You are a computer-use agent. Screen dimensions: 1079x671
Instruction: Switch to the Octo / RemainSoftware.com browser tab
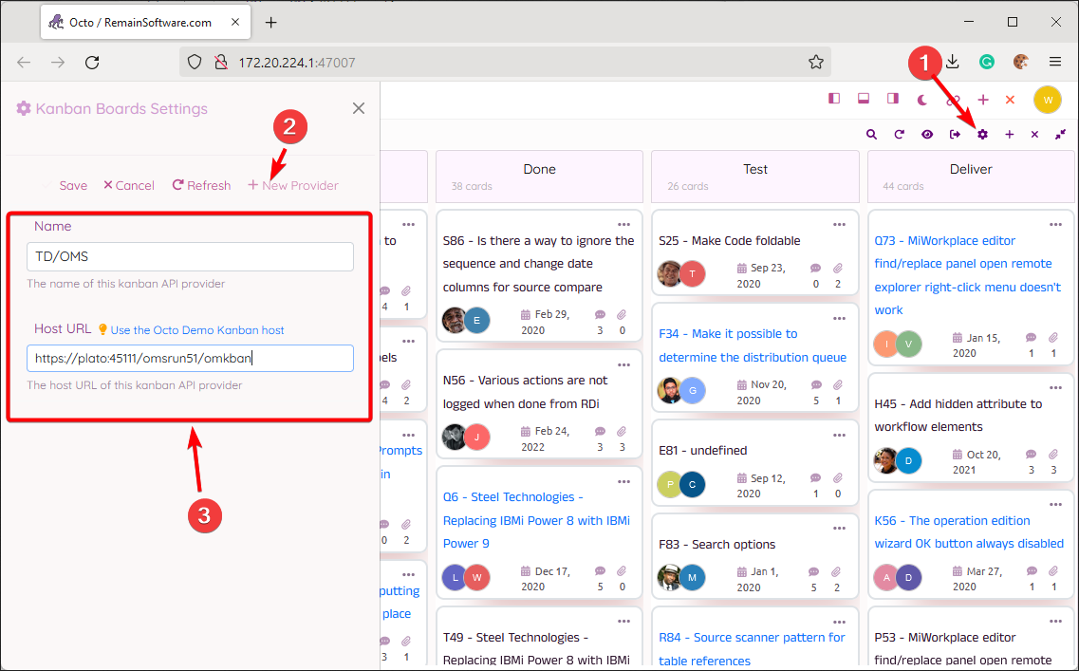click(x=140, y=22)
